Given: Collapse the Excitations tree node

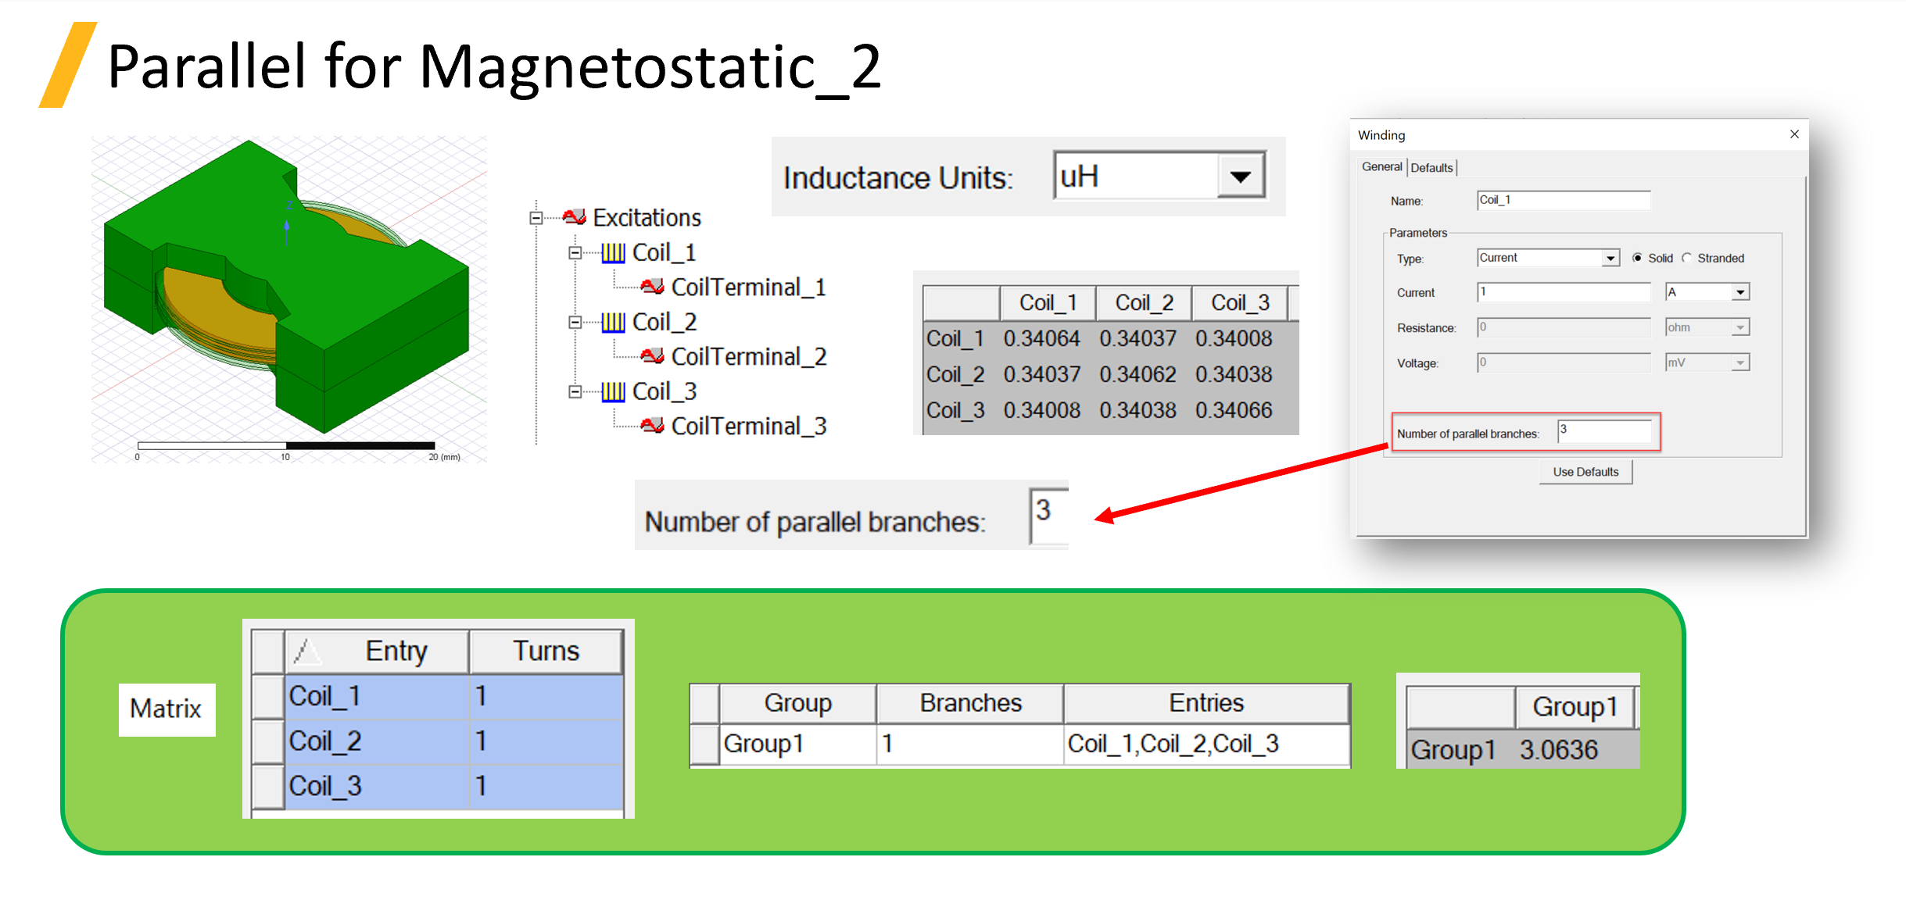Looking at the screenshot, I should (536, 217).
